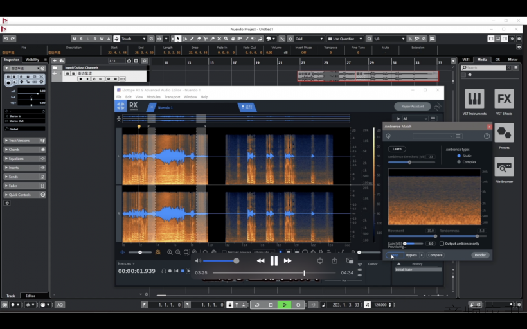Select the Erase tool in Nuendo toolbar
The height and width of the screenshot is (329, 527).
(199, 39)
